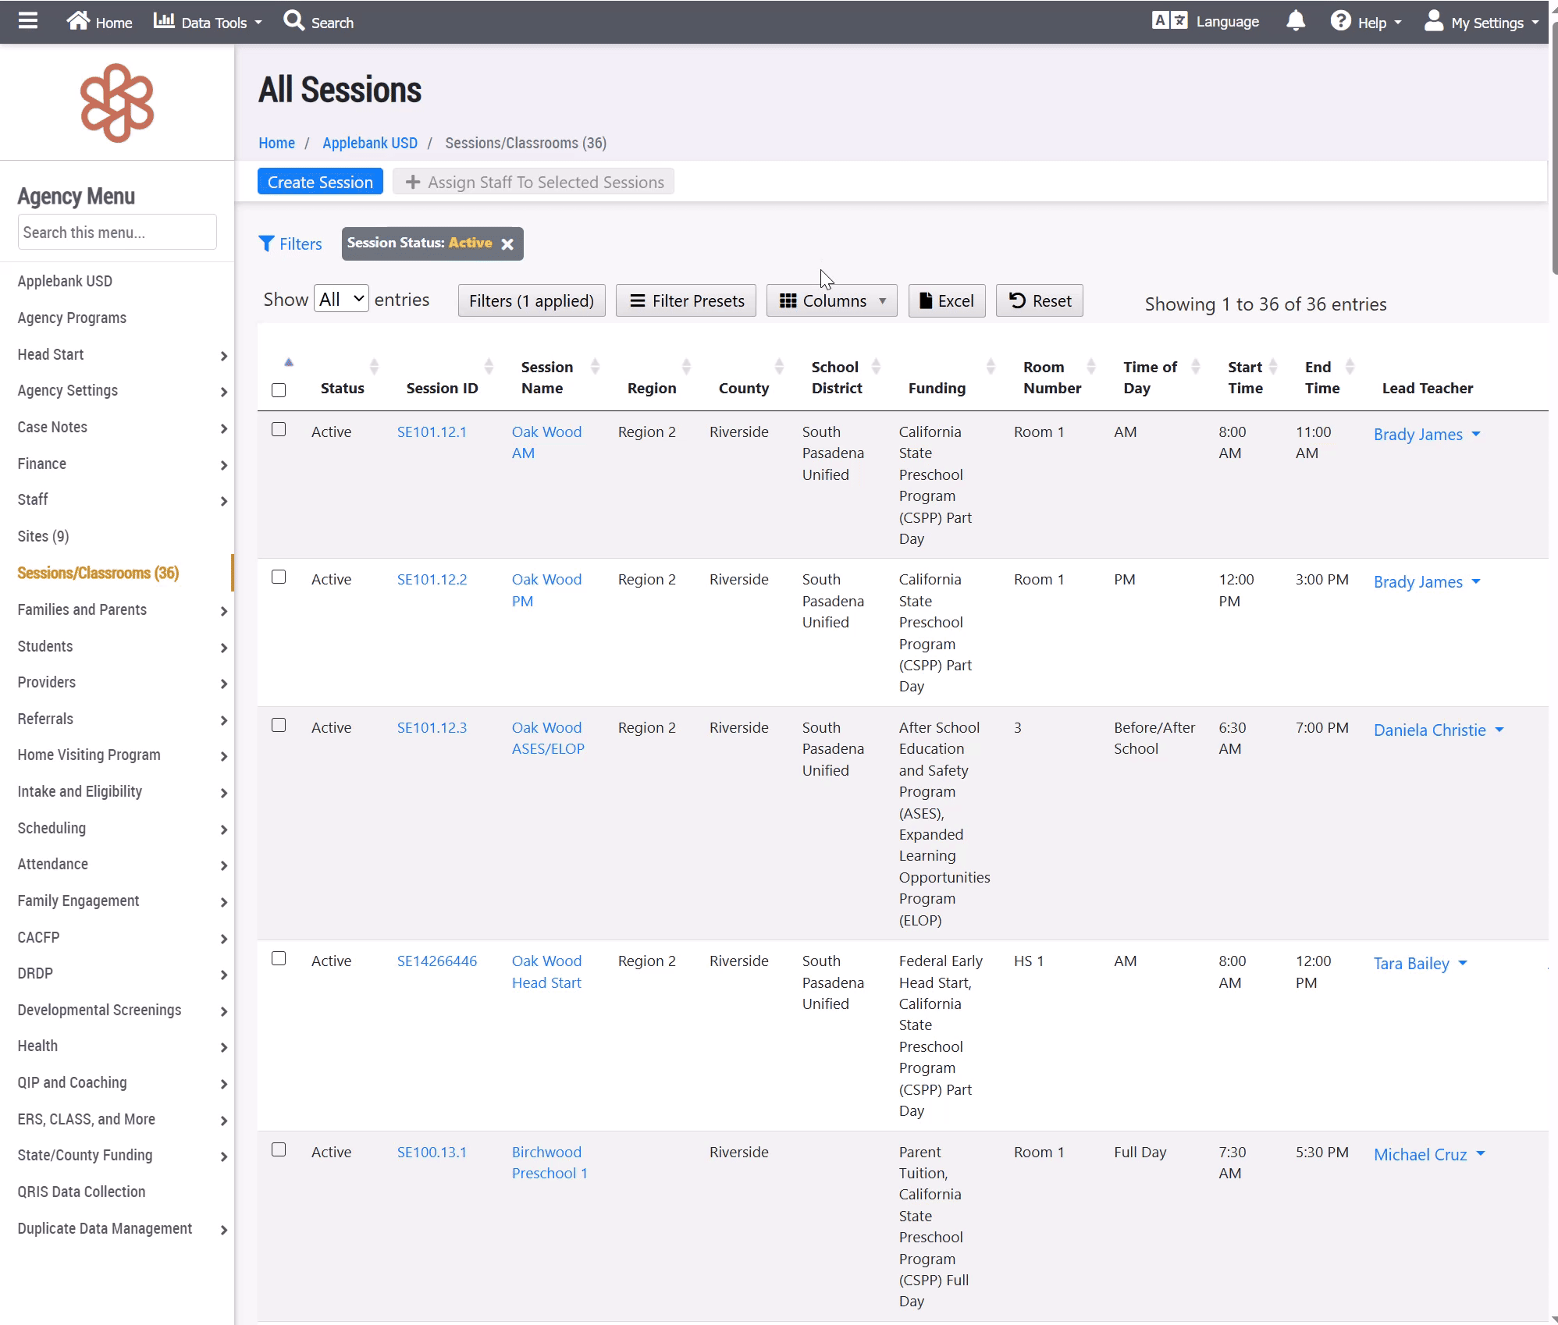Open Filter Presets button
This screenshot has width=1558, height=1325.
tap(686, 301)
